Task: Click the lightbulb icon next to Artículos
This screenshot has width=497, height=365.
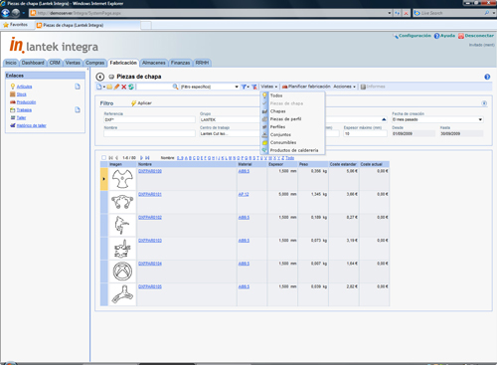Action: coord(13,87)
